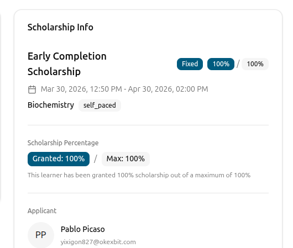
Task: Click the Scholarship Percentage label
Action: click(x=63, y=143)
